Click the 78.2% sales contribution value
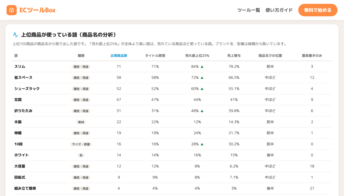 click(x=234, y=67)
